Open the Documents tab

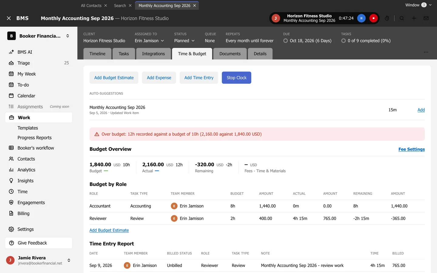coord(230,54)
